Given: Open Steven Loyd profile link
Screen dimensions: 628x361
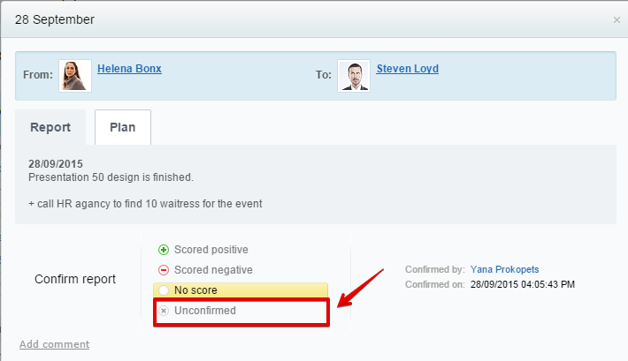Looking at the screenshot, I should [x=408, y=69].
